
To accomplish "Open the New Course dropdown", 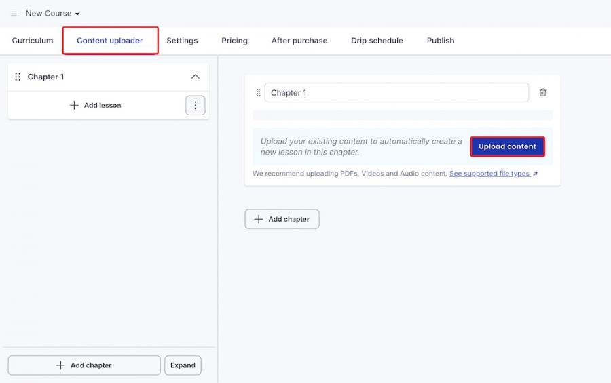I will coord(52,14).
